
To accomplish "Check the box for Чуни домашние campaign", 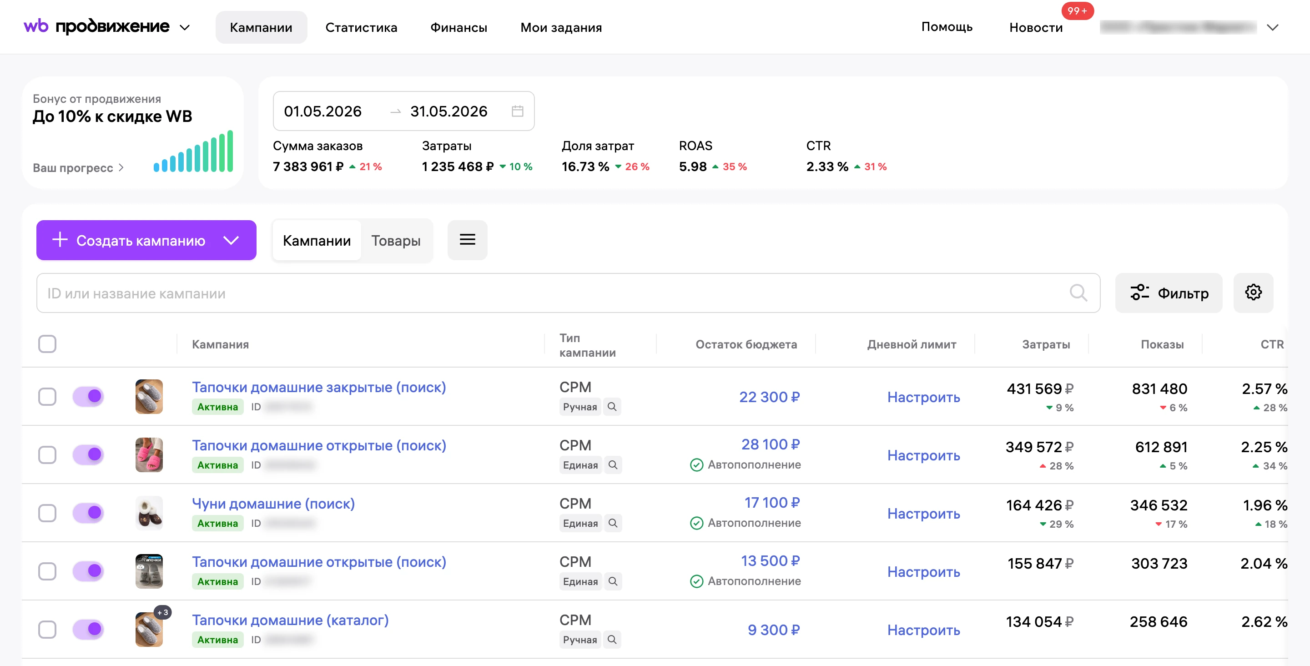I will tap(47, 512).
